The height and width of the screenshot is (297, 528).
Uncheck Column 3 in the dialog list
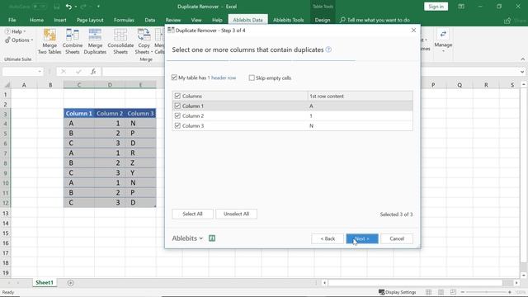pyautogui.click(x=177, y=125)
